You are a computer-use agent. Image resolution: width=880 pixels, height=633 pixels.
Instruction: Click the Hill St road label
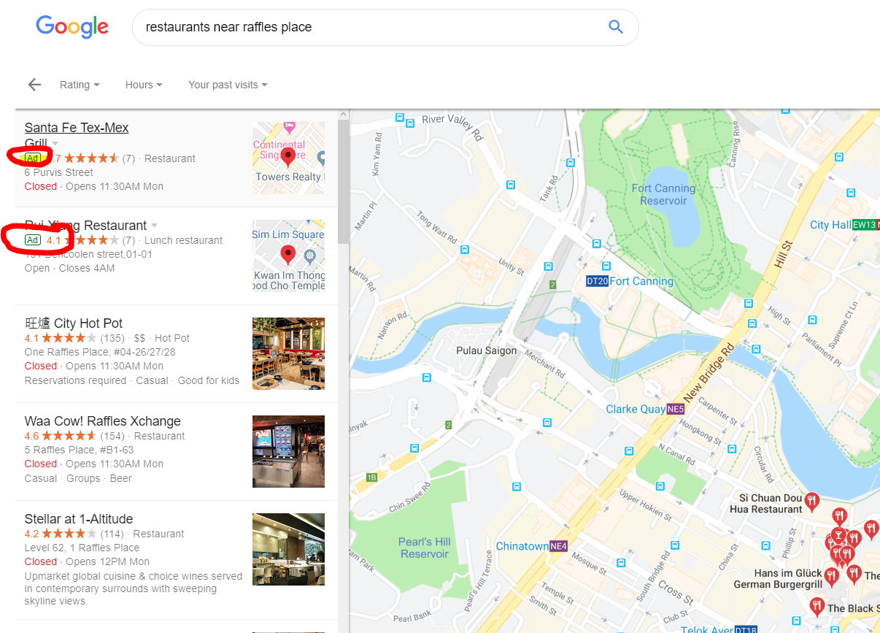783,254
